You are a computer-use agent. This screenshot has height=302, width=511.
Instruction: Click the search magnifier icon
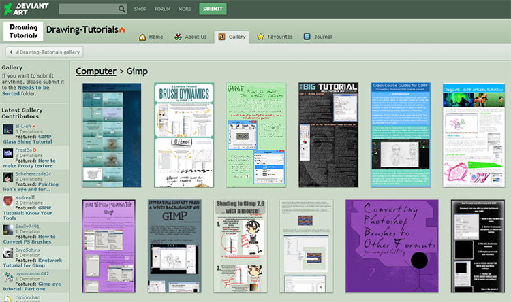pyautogui.click(x=121, y=9)
